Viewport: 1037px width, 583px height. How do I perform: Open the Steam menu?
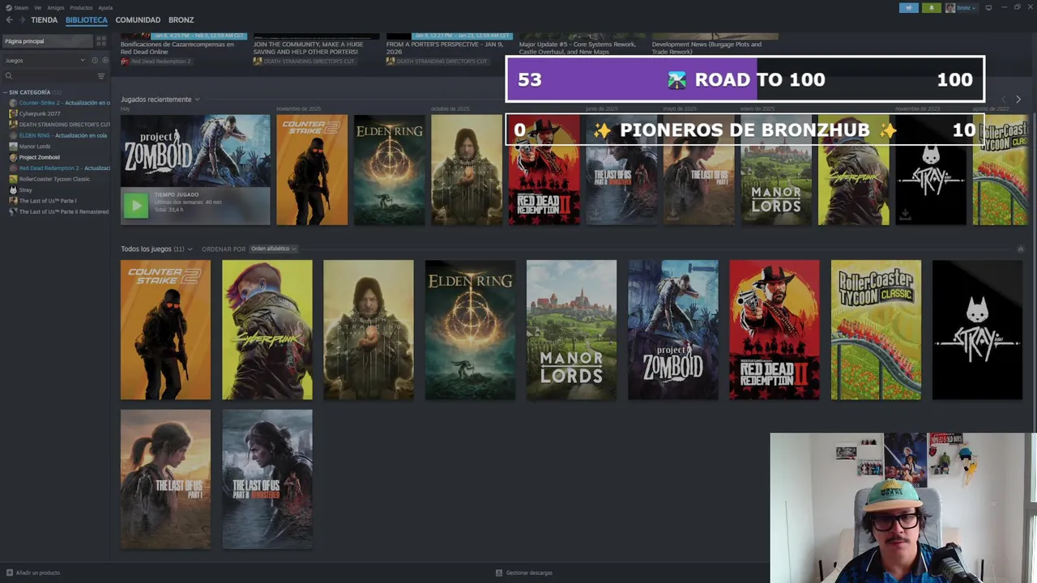pyautogui.click(x=21, y=7)
